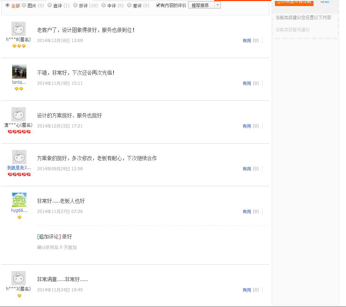
Task: Open the hyg66... Heal the World avatar
Action: click(x=19, y=200)
